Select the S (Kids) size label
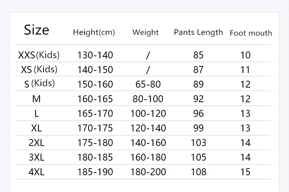 coord(40,84)
